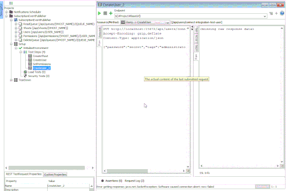The image size is (286, 191).
Task: Click the TearDown test suite icon
Action: [x=15, y=80]
